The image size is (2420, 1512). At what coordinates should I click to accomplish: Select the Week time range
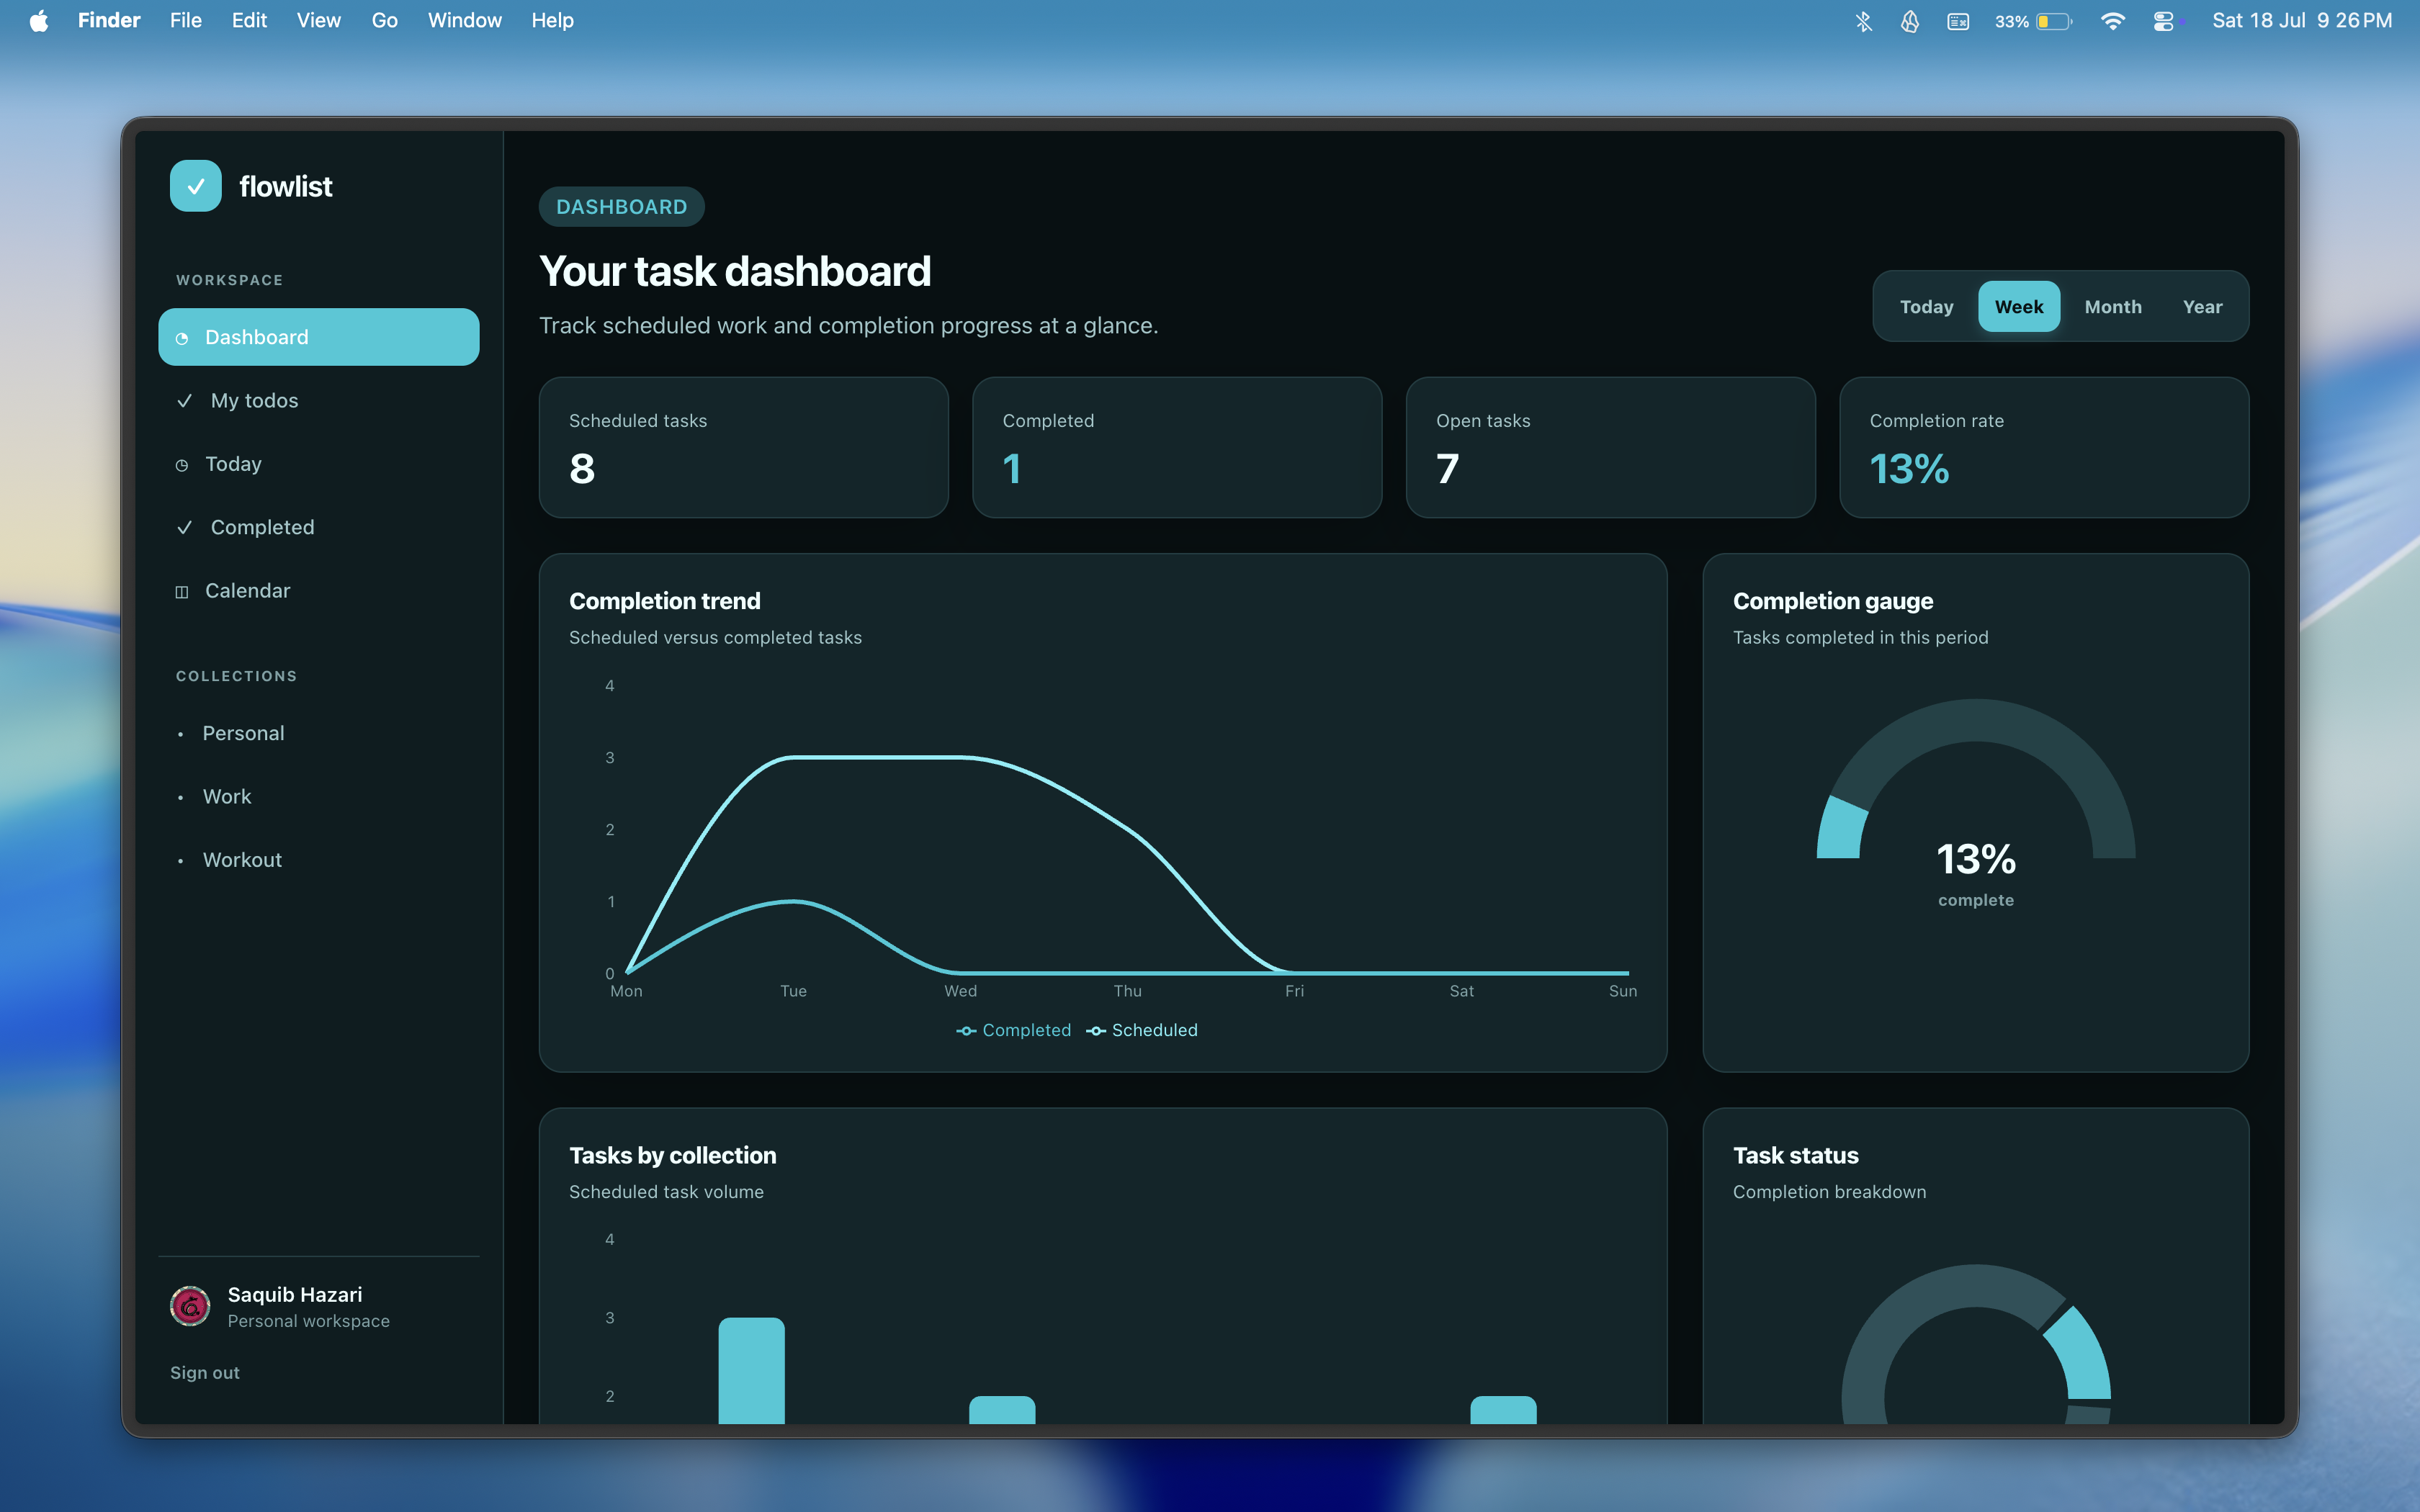coord(2018,307)
